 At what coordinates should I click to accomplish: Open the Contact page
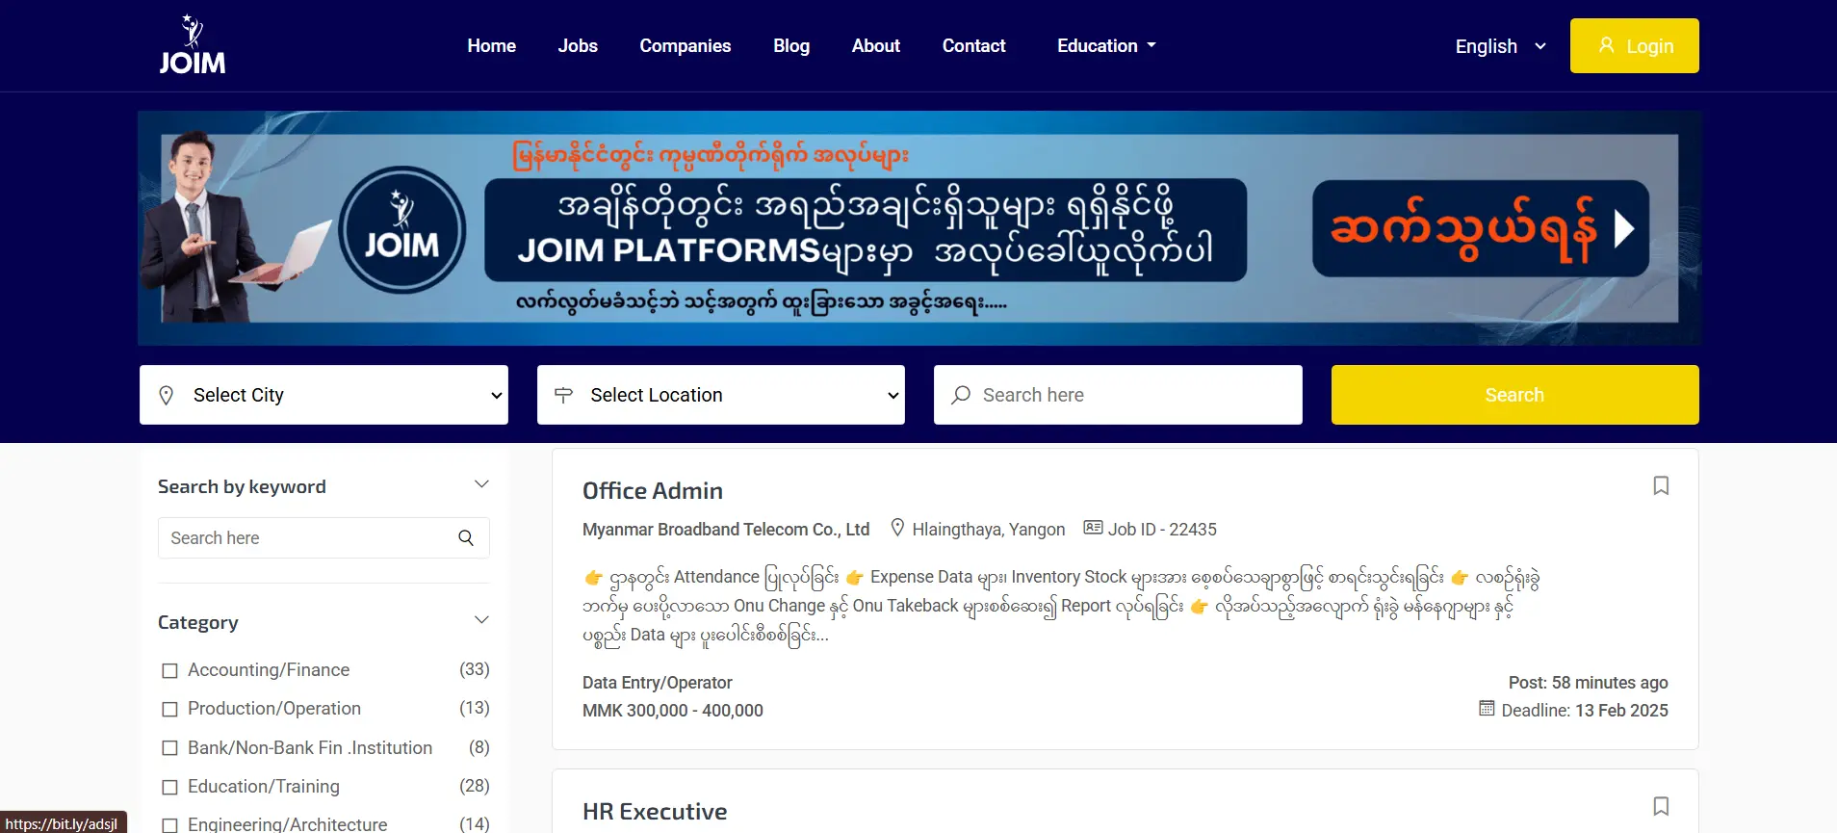coord(973,45)
